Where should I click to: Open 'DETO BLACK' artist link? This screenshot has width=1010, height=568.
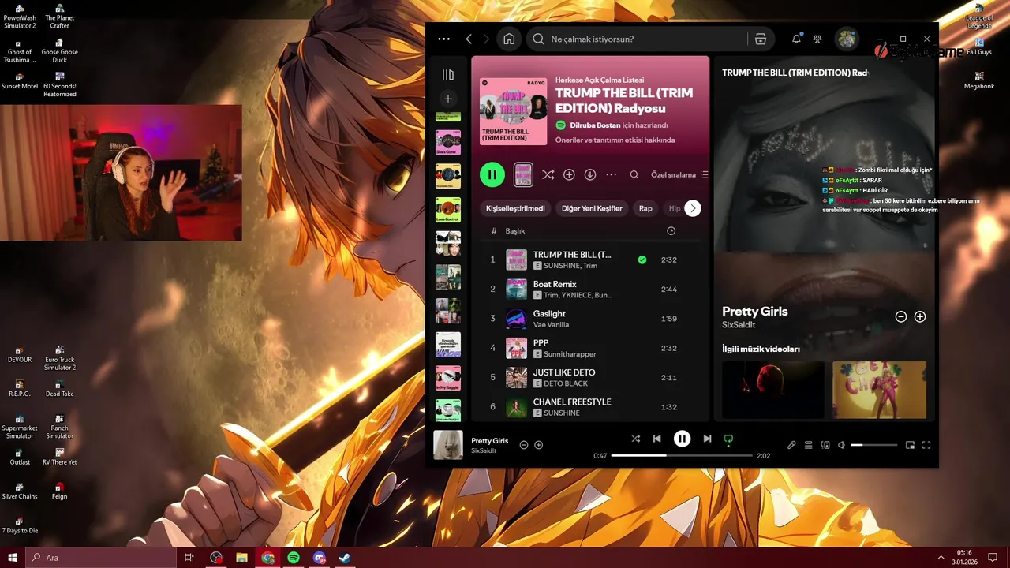(x=566, y=383)
